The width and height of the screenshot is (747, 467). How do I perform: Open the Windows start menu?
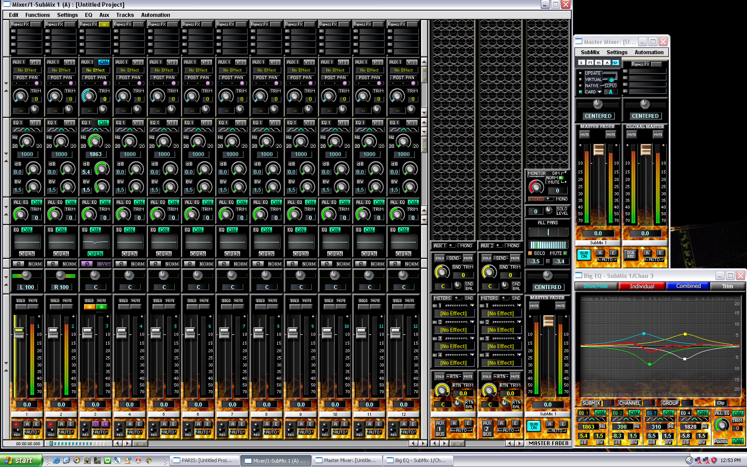point(21,460)
